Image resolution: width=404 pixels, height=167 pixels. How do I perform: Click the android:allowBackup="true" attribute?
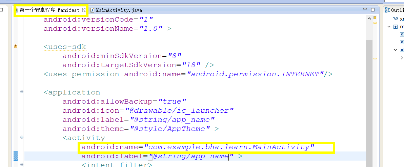(x=124, y=101)
